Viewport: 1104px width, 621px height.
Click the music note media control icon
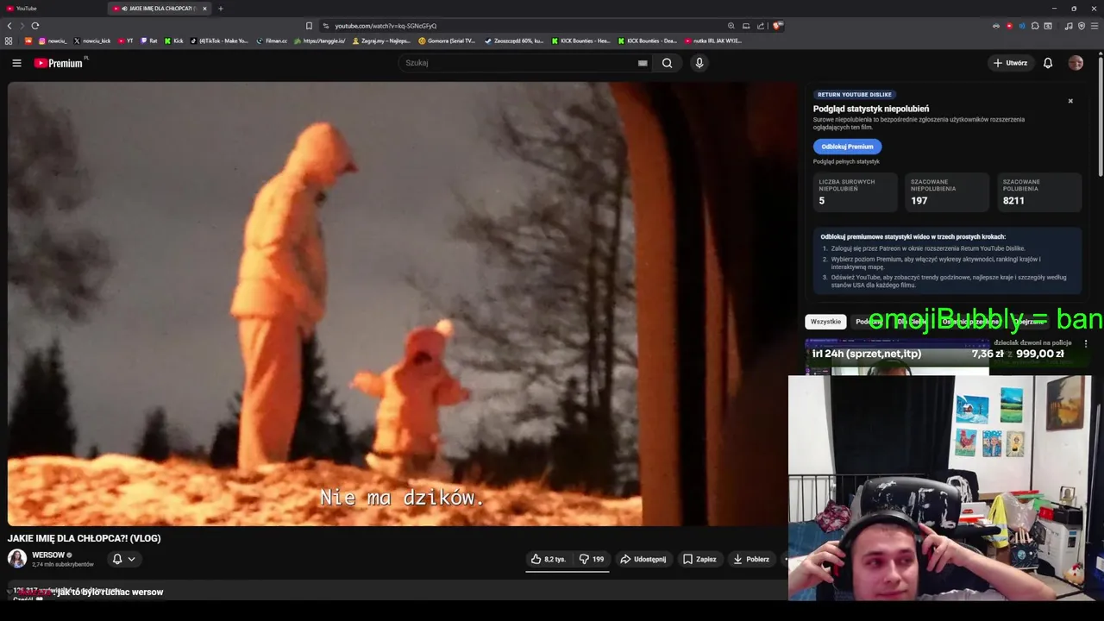click(1069, 26)
